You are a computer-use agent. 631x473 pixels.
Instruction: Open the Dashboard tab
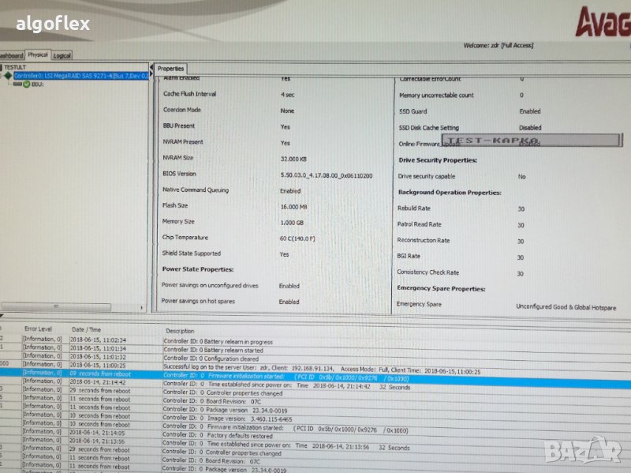pyautogui.click(x=11, y=55)
